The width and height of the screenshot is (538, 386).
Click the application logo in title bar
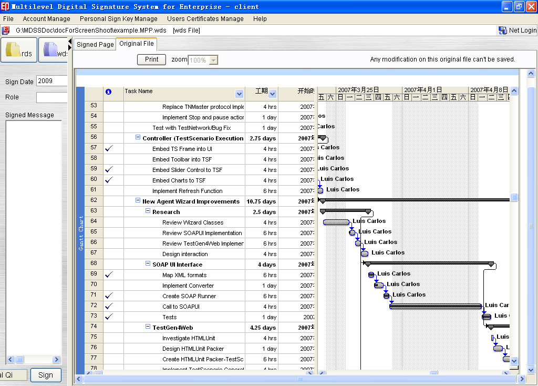click(5, 6)
